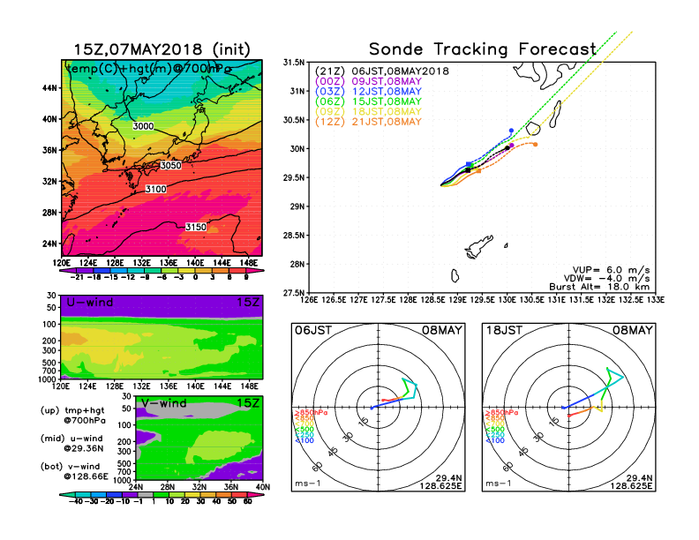This screenshot has height=540, width=699.
Task: Click the purple 00Z sonde landing dot
Action: (512, 145)
